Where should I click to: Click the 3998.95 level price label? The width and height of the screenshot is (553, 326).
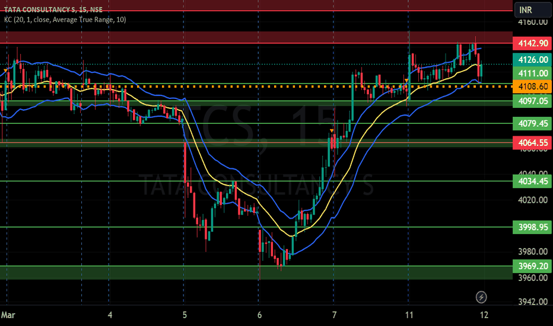coord(533,227)
